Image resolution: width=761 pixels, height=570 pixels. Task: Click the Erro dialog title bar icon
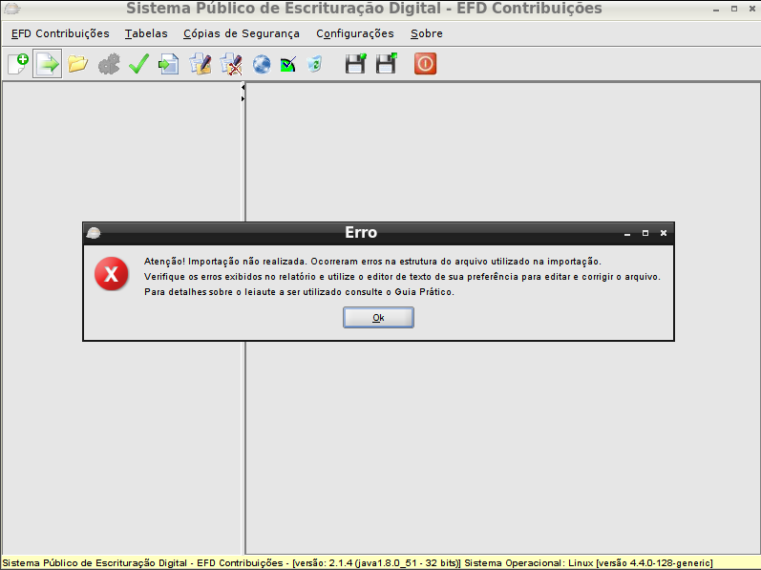94,233
